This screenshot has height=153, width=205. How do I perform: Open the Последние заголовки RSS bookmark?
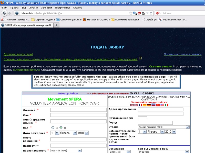[x=125, y=20]
